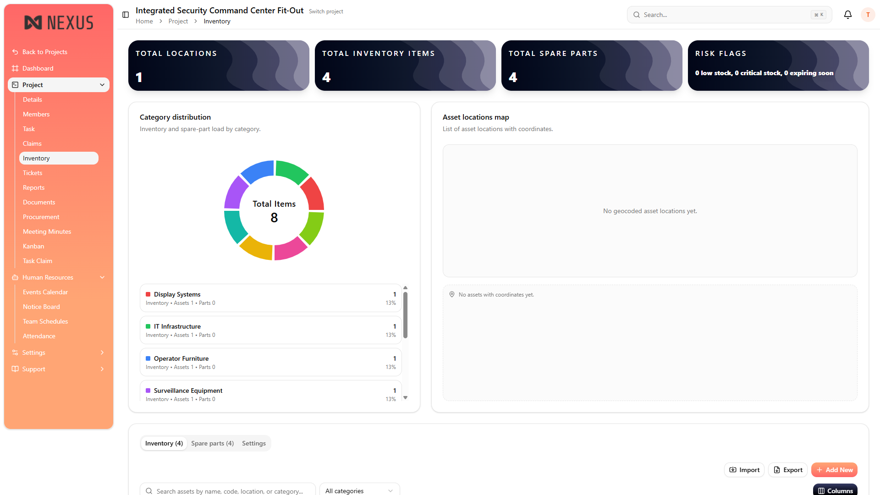The image size is (880, 495).
Task: Click the Import button icon
Action: point(733,470)
